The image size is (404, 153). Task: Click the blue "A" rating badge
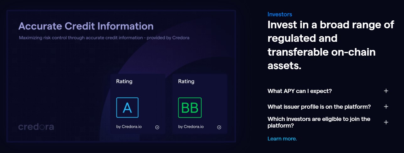pos(127,107)
